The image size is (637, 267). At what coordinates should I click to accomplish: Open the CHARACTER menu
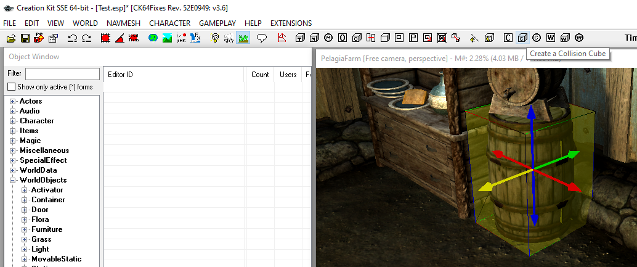[170, 23]
